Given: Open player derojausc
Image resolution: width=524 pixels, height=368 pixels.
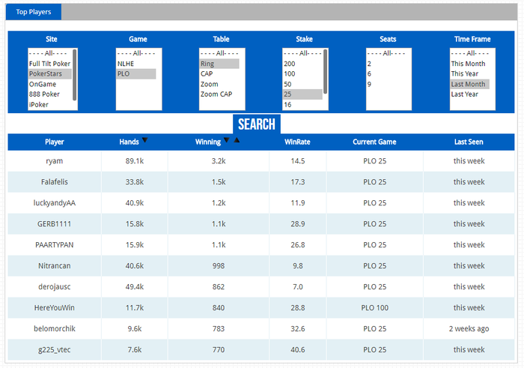Looking at the screenshot, I should point(55,287).
